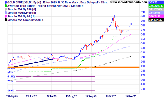Click the 356.376343 ATR value box

coord(156,6)
